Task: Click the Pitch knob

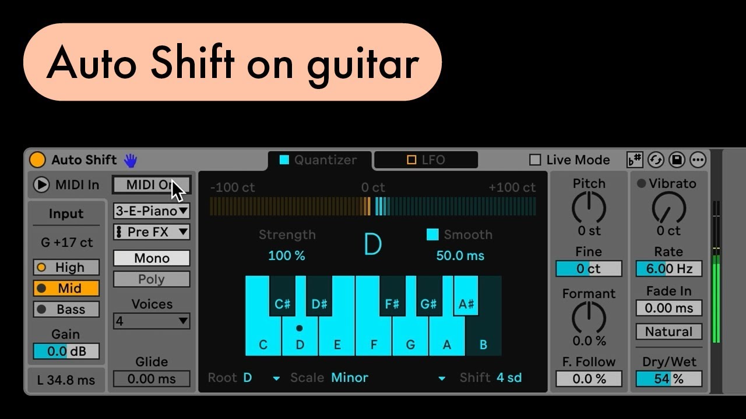Action: click(x=589, y=208)
